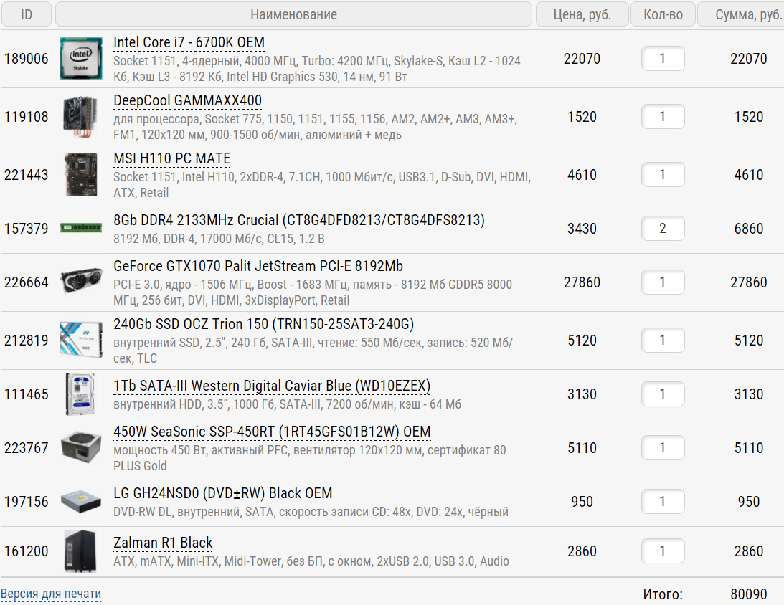
Task: Click the Zalman R1 case image
Action: [x=80, y=551]
